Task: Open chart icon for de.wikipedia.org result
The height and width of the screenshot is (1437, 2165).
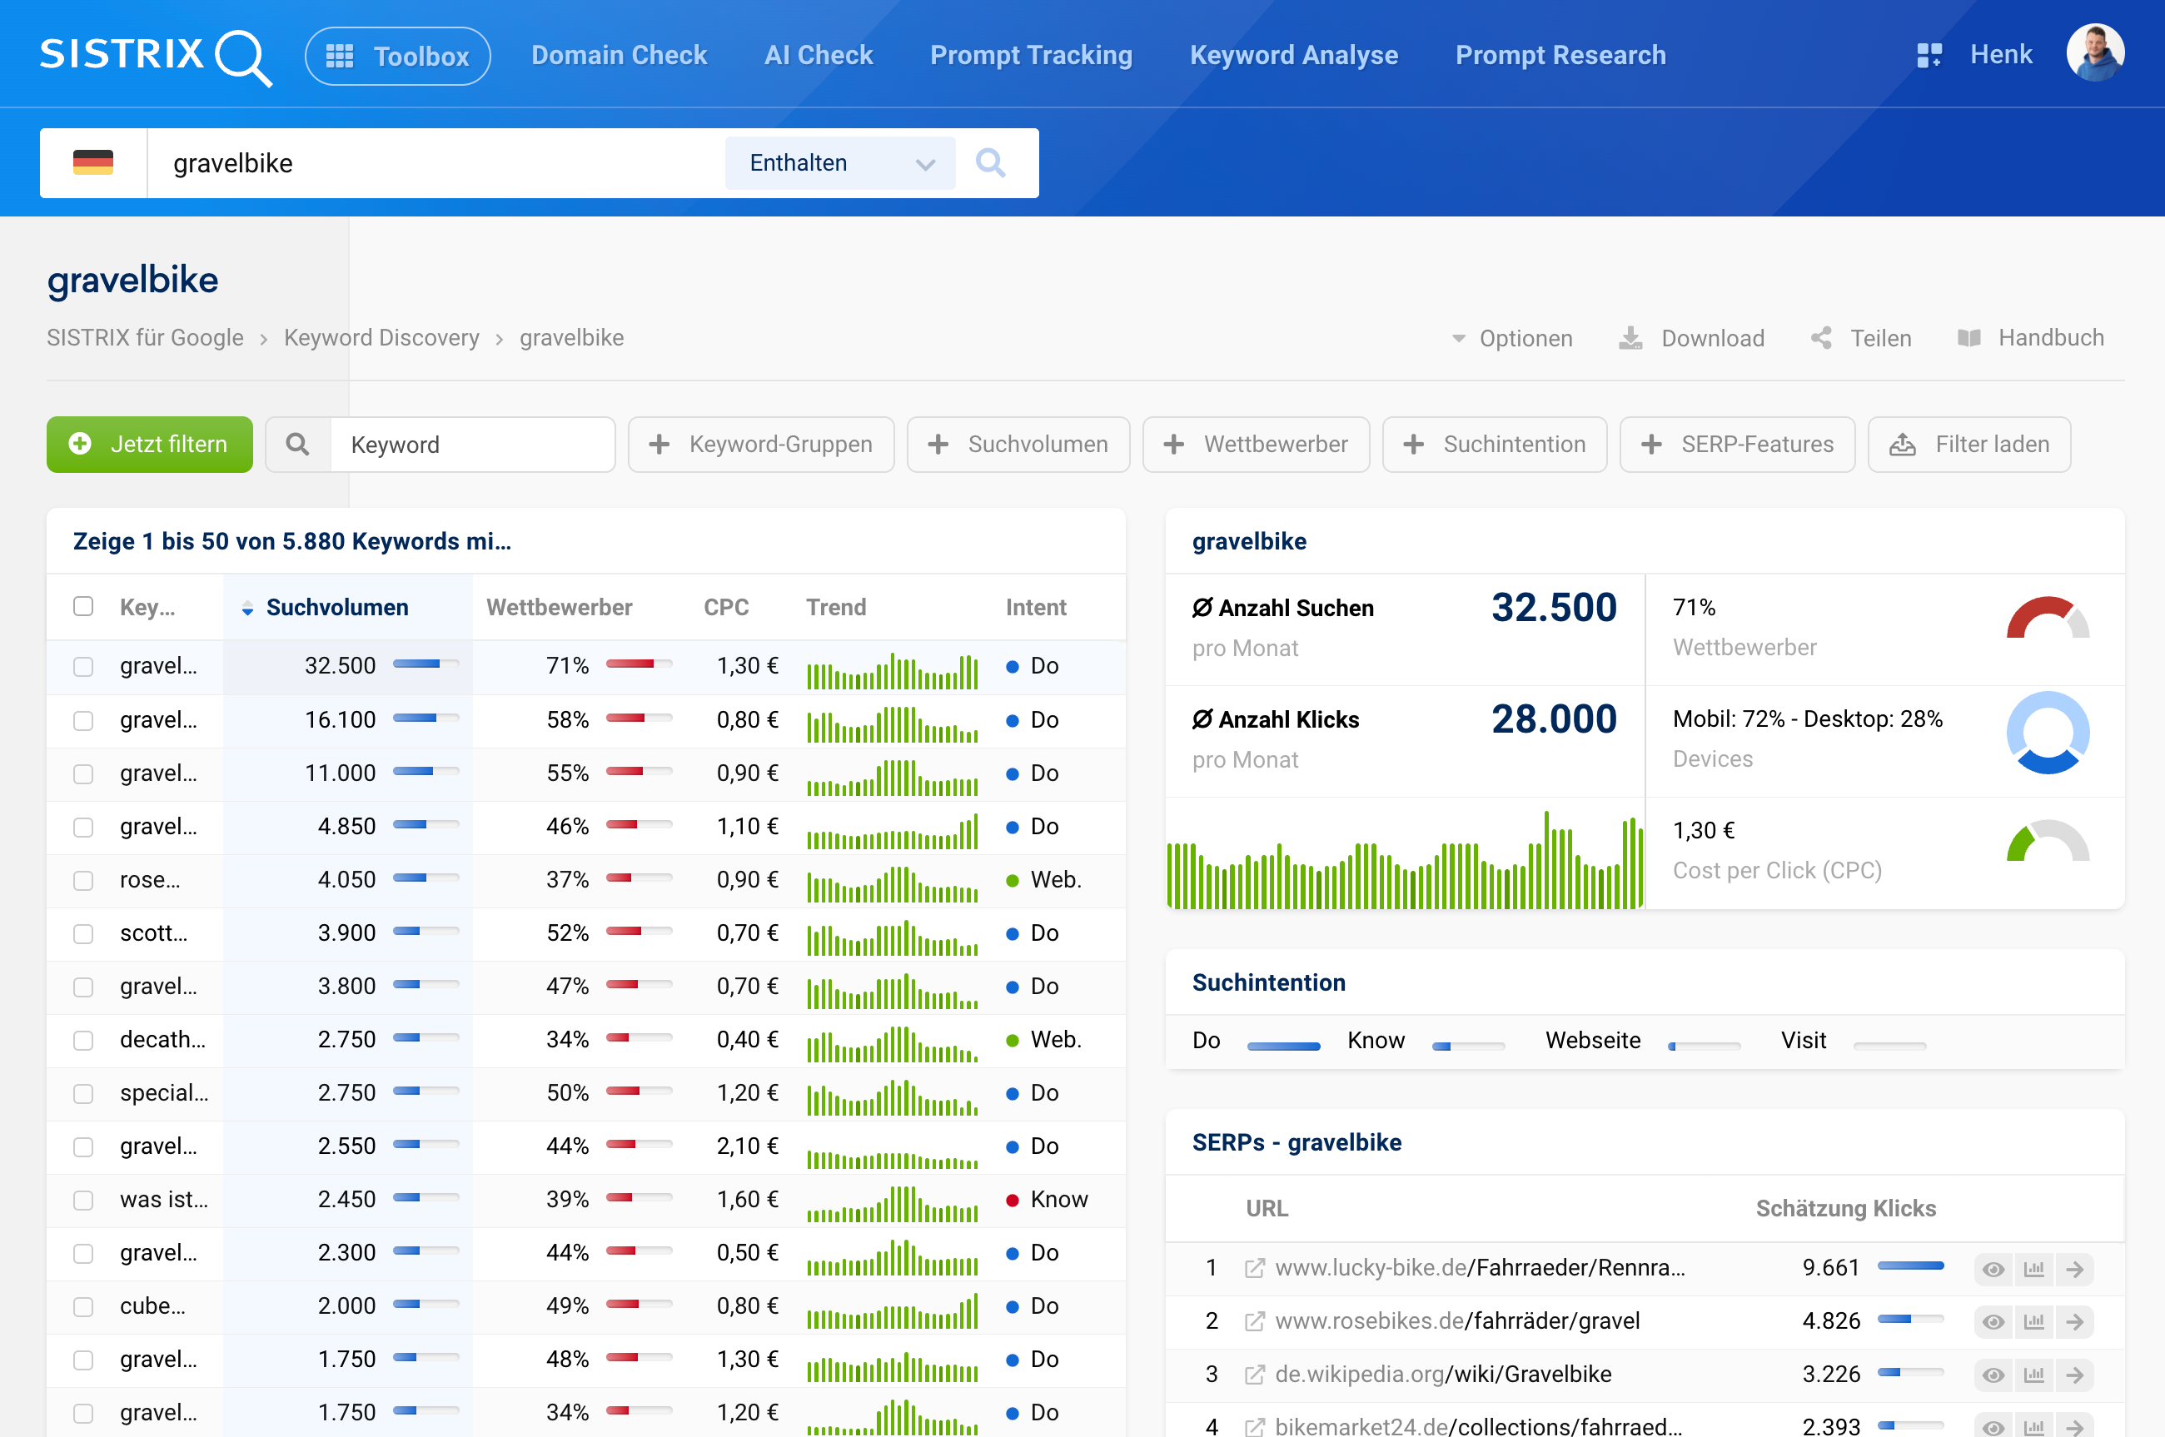Action: pos(2034,1375)
